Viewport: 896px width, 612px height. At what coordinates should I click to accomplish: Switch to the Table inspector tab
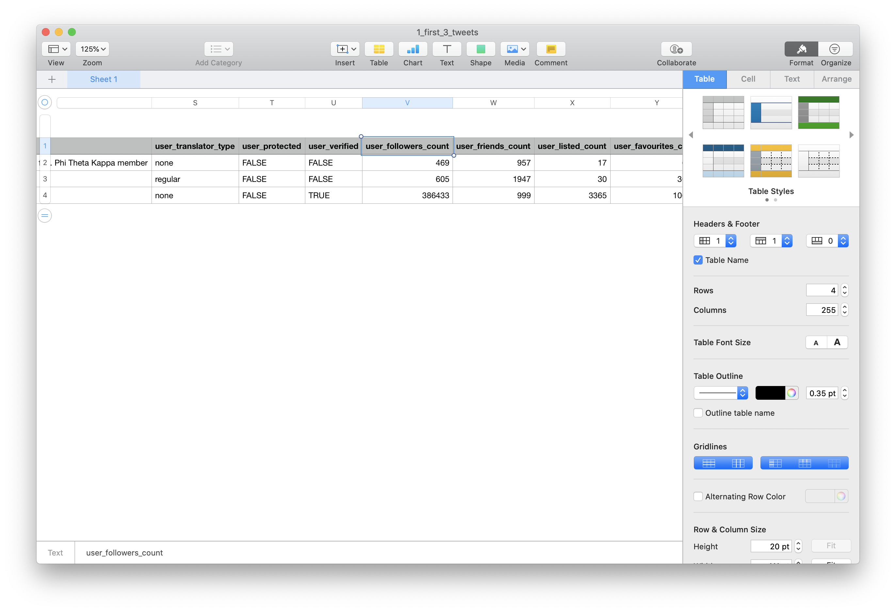point(704,79)
